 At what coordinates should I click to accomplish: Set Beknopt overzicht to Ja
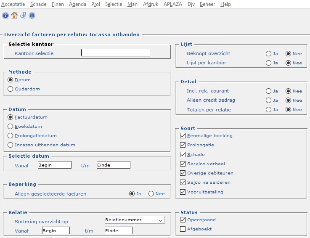click(268, 54)
